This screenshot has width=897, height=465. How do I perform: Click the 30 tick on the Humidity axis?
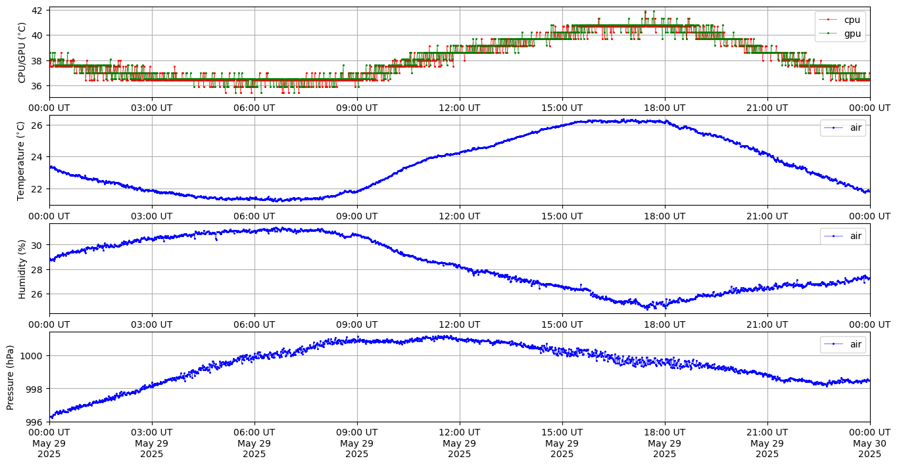[x=37, y=245]
